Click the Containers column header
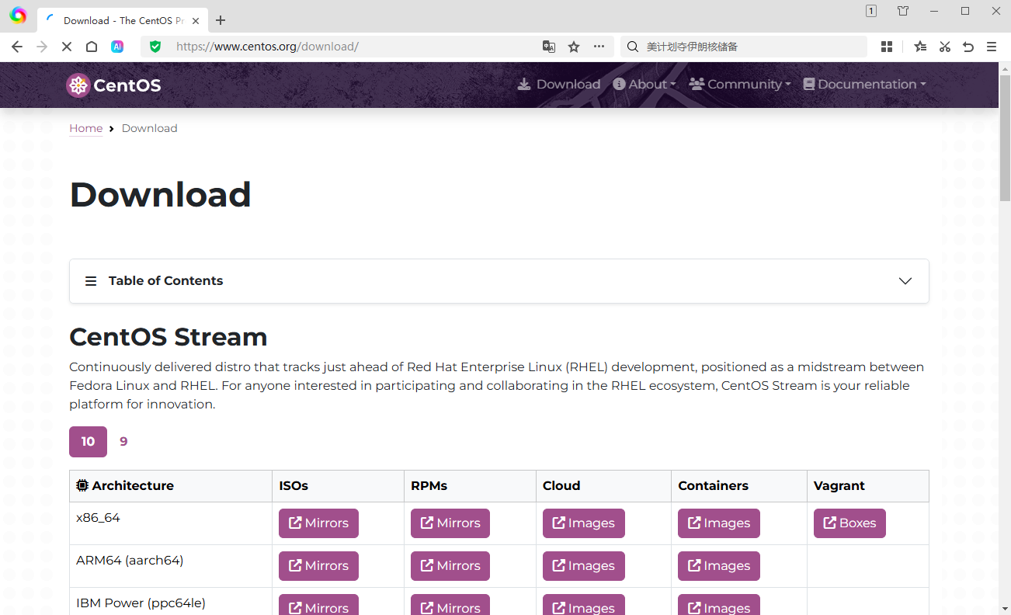Screen dimensions: 1011x615 739,486
